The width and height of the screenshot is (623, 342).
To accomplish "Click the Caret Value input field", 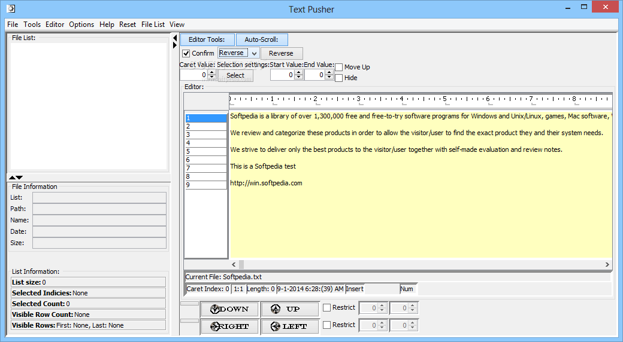I will coord(194,75).
